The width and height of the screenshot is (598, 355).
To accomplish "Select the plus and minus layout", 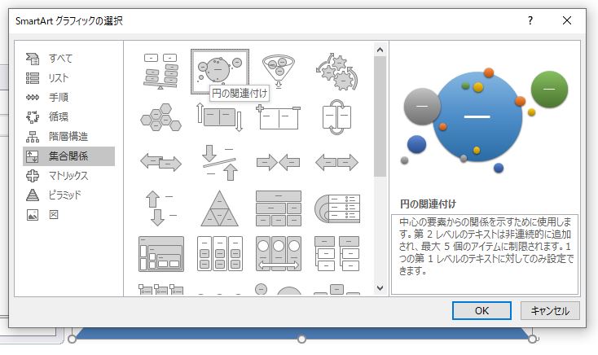I will [x=279, y=117].
